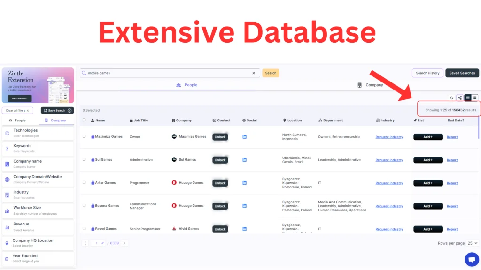
Task: Select People tab in filter sidebar
Action: pos(17,120)
